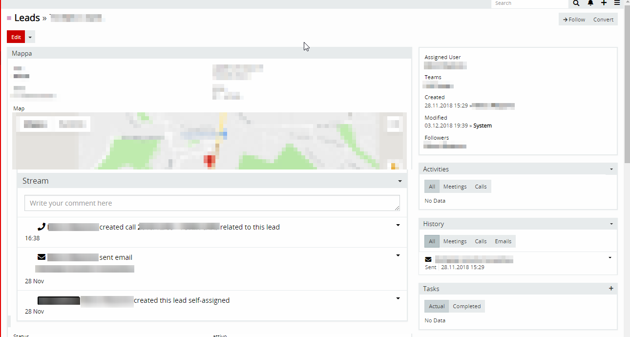Click the 'Assigned User' label
The width and height of the screenshot is (630, 337).
click(x=442, y=57)
